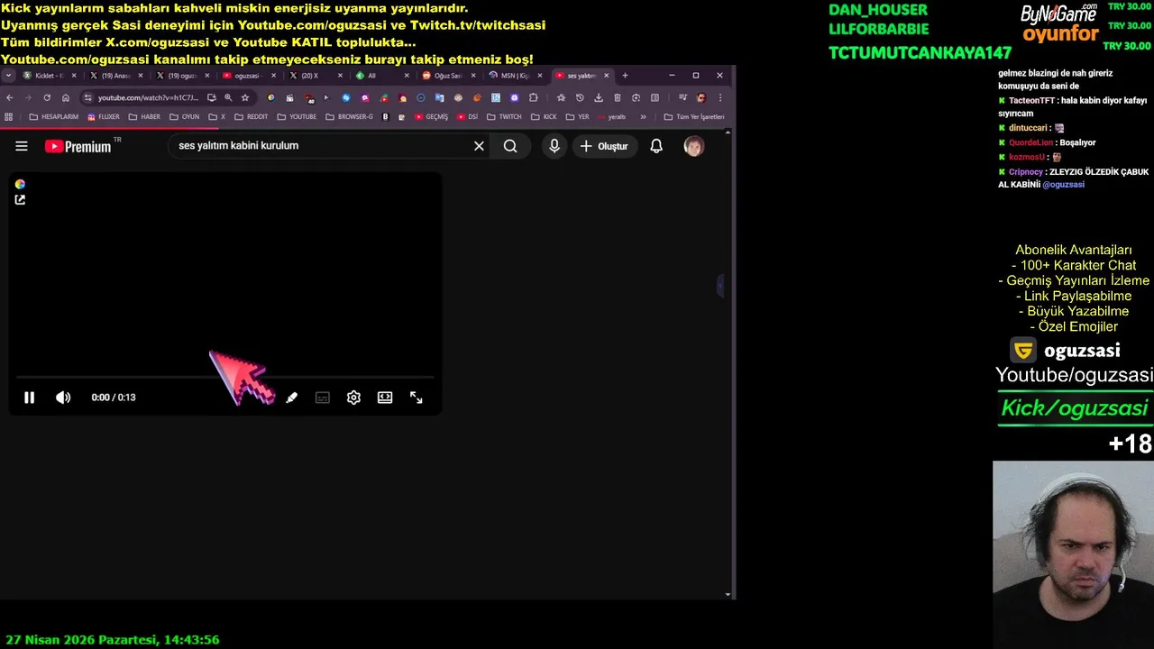
Task: Open the side panel toolbar icon
Action: coord(655,97)
